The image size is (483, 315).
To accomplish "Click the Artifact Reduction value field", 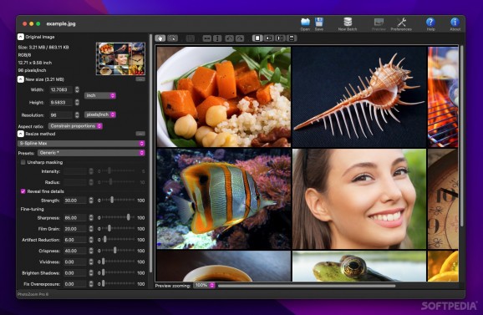I will [x=75, y=240].
